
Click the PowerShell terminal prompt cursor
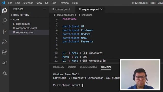(83, 85)
